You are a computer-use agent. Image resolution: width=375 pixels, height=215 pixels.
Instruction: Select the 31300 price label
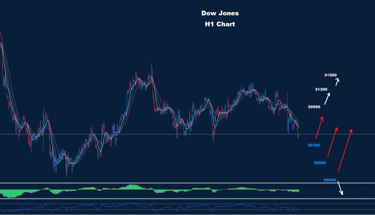pos(321,89)
